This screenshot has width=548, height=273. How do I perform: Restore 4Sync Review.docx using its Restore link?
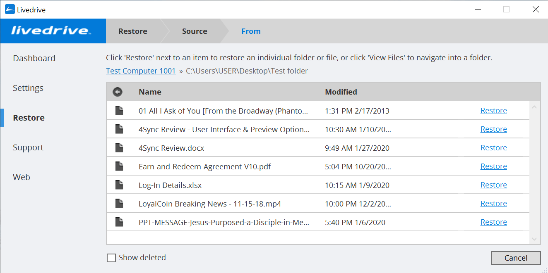click(493, 147)
